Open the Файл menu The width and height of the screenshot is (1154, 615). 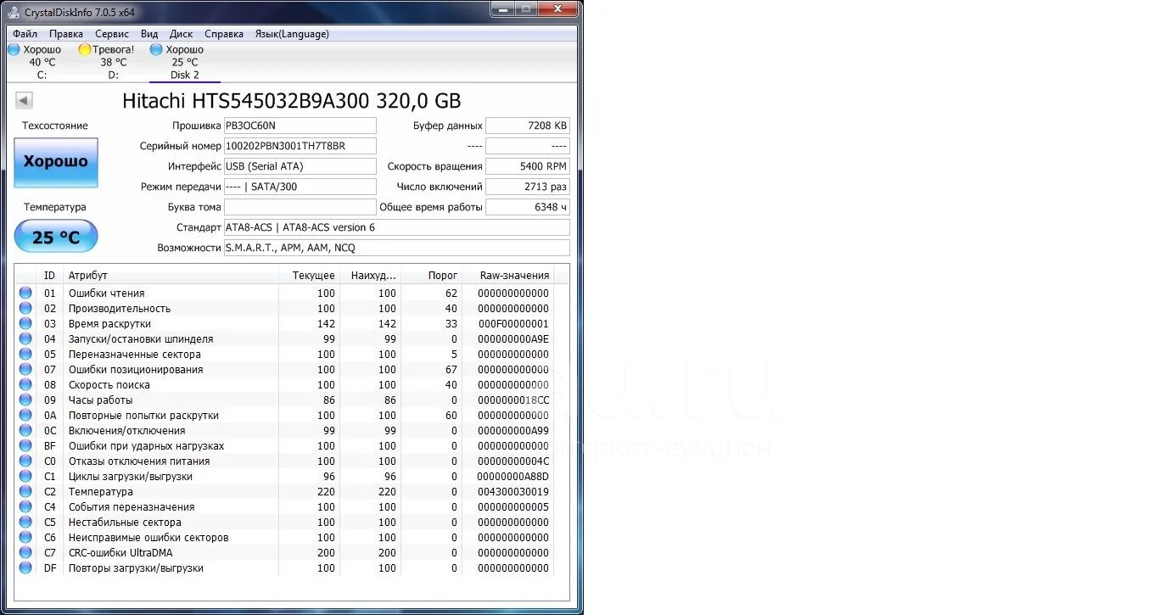click(25, 34)
